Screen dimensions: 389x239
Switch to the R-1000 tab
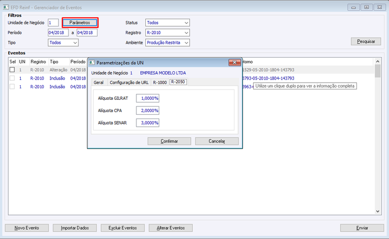click(x=160, y=82)
